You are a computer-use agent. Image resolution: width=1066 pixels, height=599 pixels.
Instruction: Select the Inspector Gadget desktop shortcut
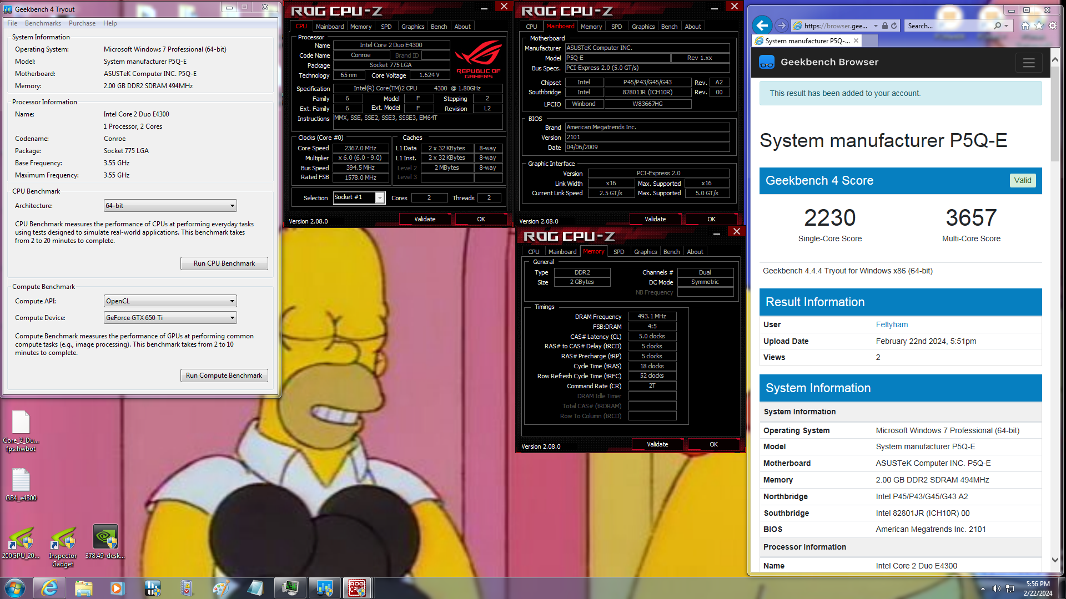pyautogui.click(x=63, y=547)
